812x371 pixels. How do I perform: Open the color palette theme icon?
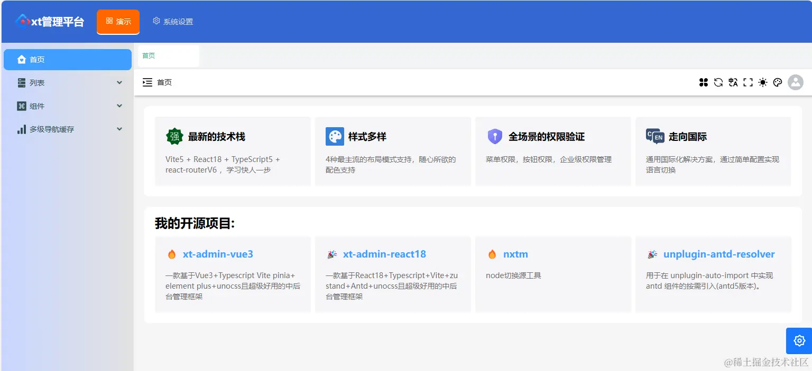tap(778, 82)
